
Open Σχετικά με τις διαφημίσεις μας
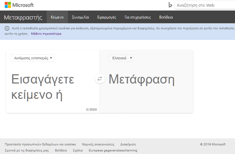click(27, 150)
